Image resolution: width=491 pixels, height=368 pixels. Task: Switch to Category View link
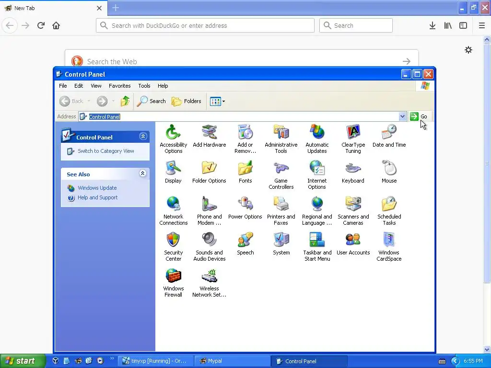[106, 151]
